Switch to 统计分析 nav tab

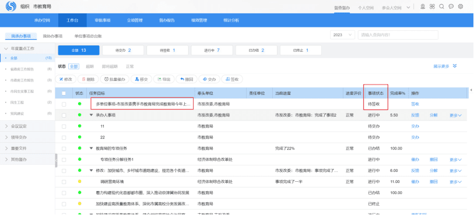click(x=231, y=20)
